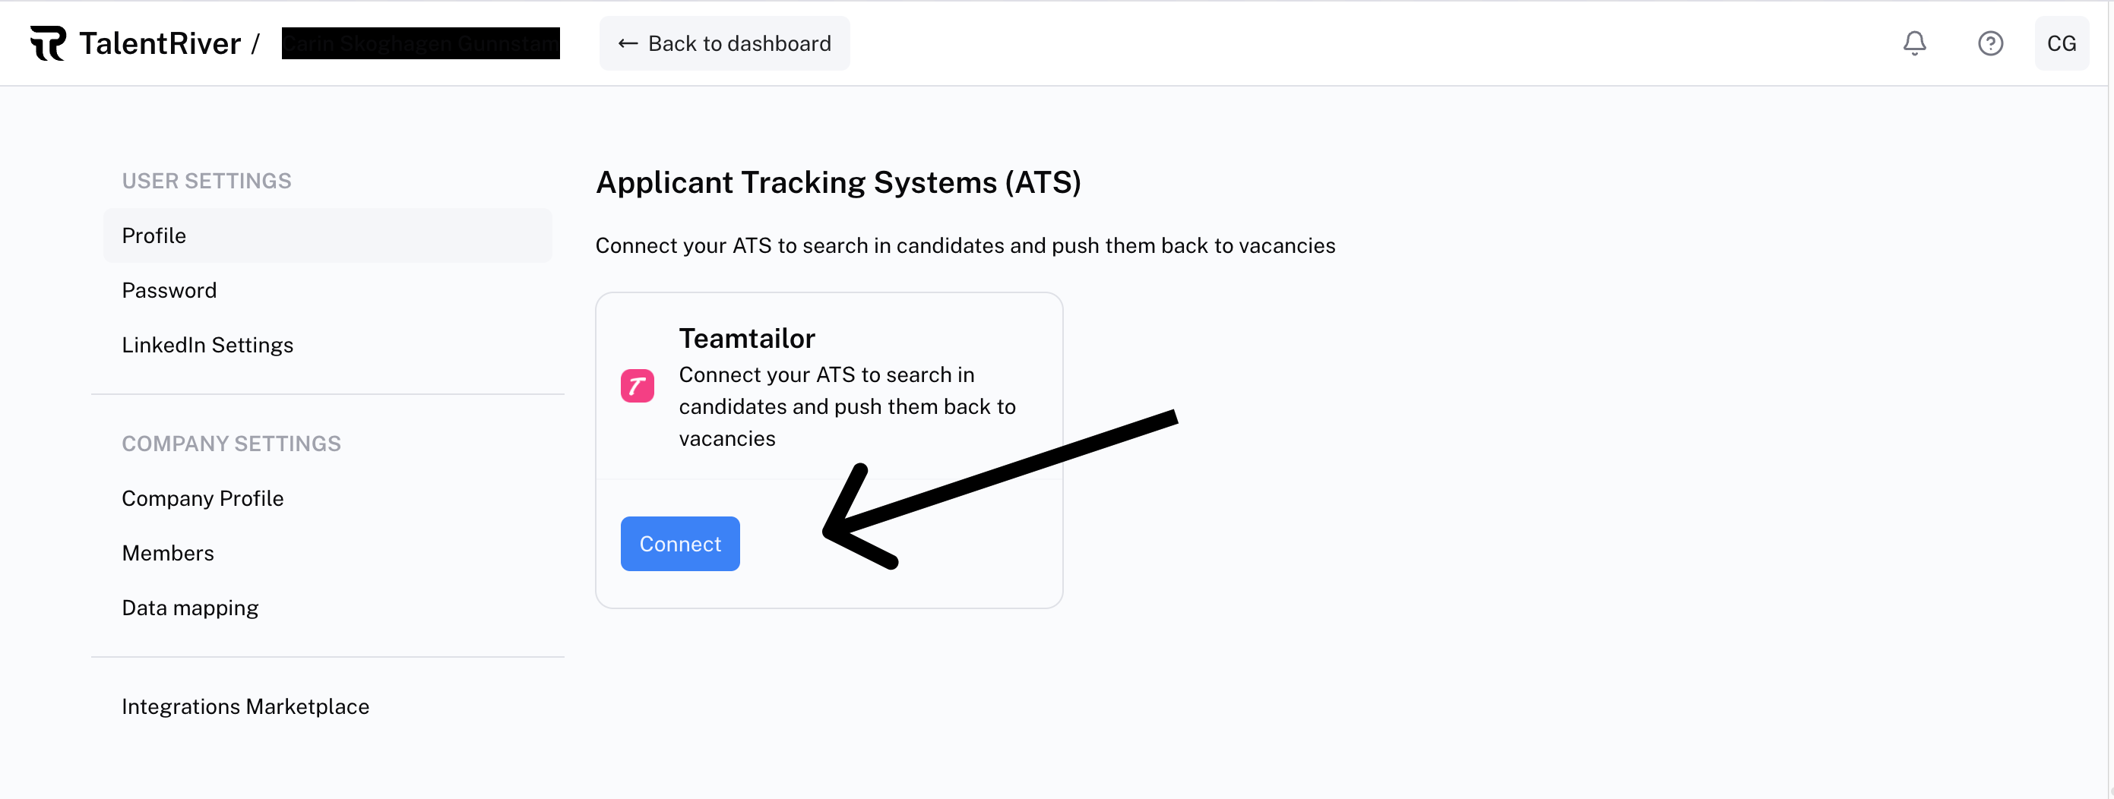The image size is (2114, 799).
Task: Open Data mapping settings
Action: pyautogui.click(x=191, y=608)
